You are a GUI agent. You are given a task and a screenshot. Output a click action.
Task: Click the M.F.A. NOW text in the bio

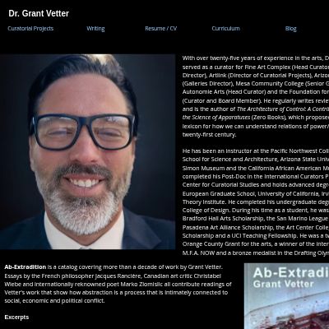point(198,253)
